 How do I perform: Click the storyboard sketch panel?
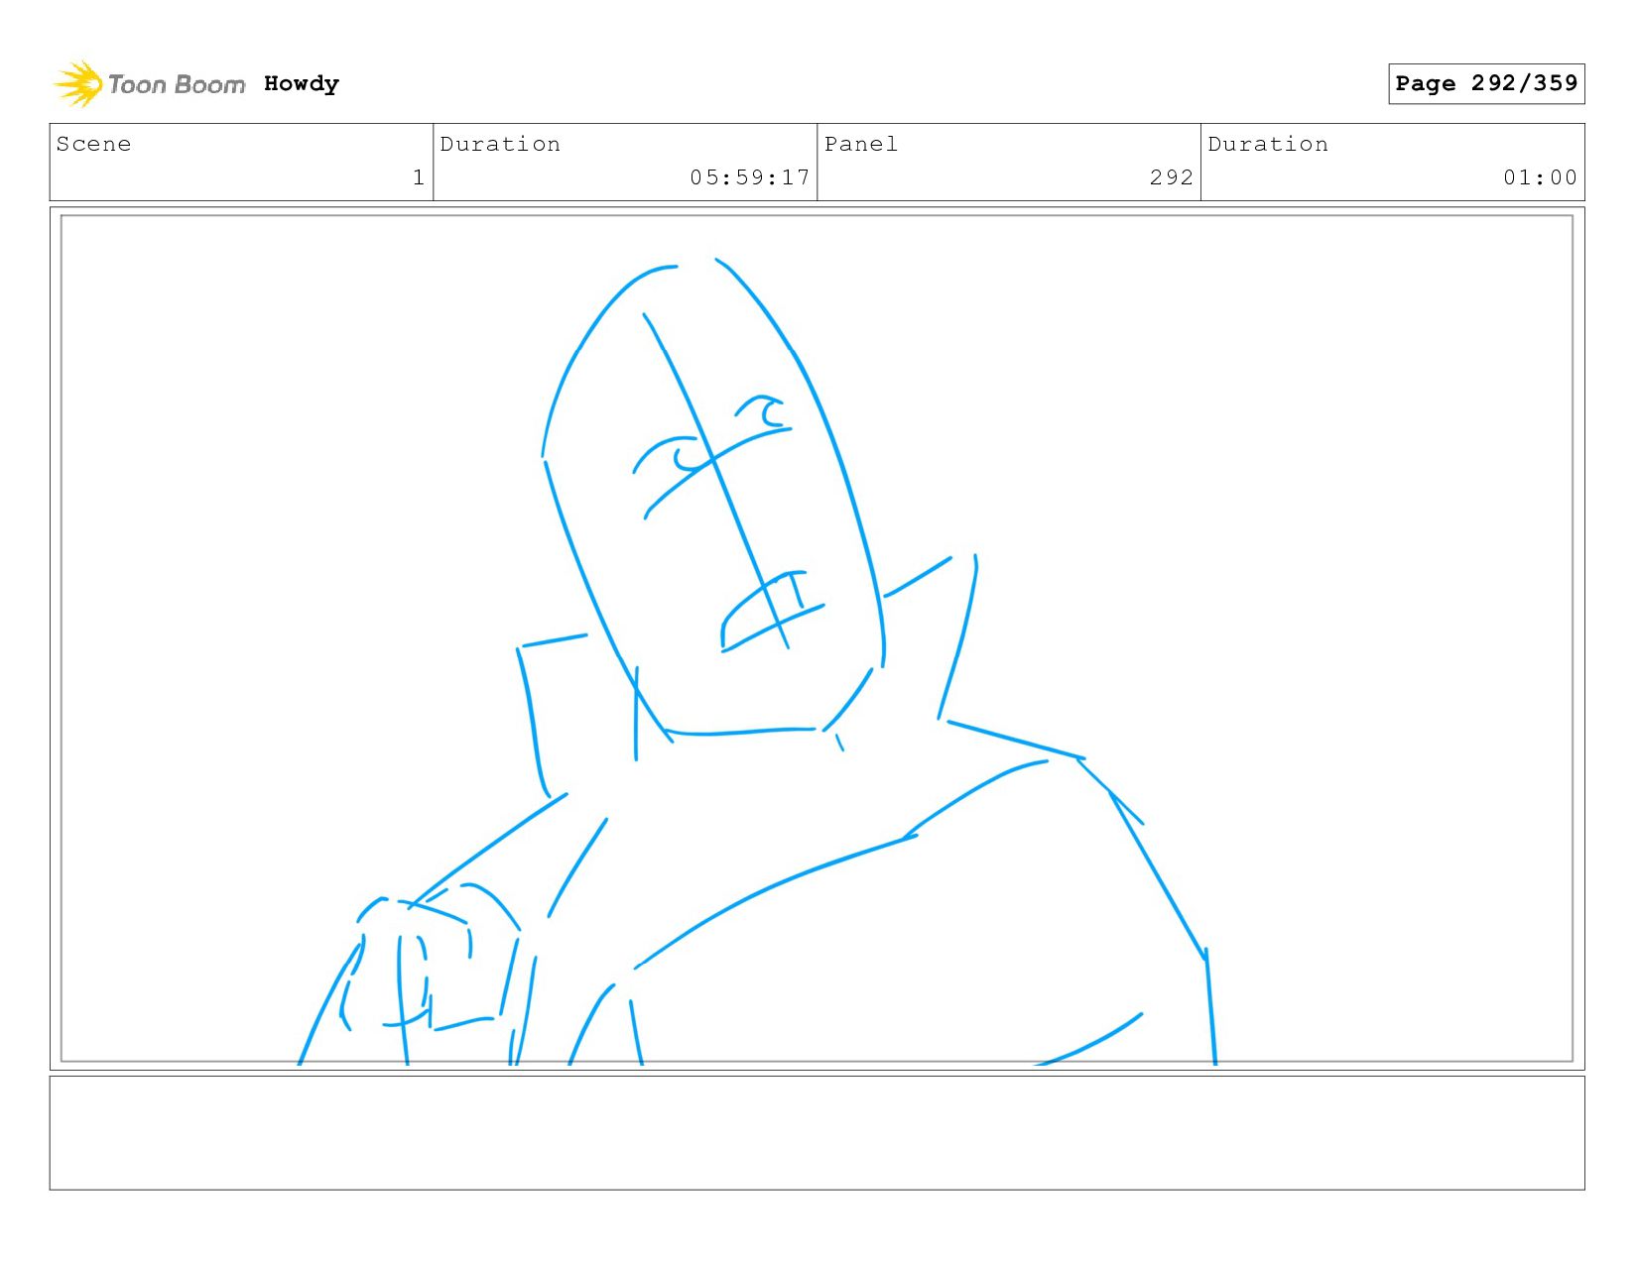[x=817, y=638]
